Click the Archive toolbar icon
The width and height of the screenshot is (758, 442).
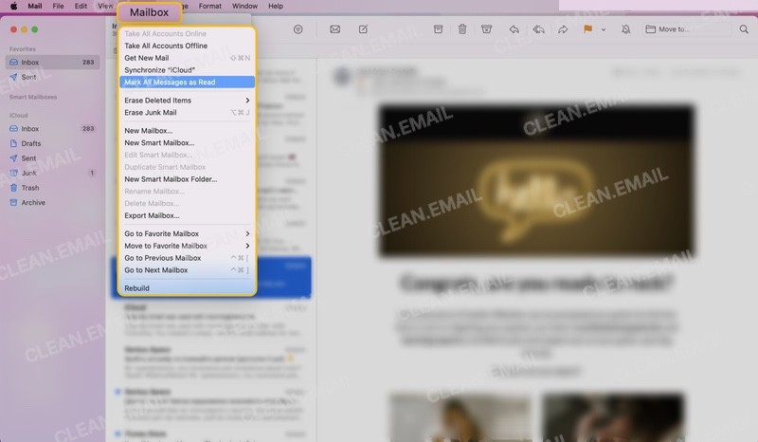point(438,29)
